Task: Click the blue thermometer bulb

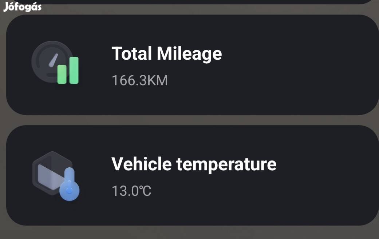Action: (x=69, y=190)
